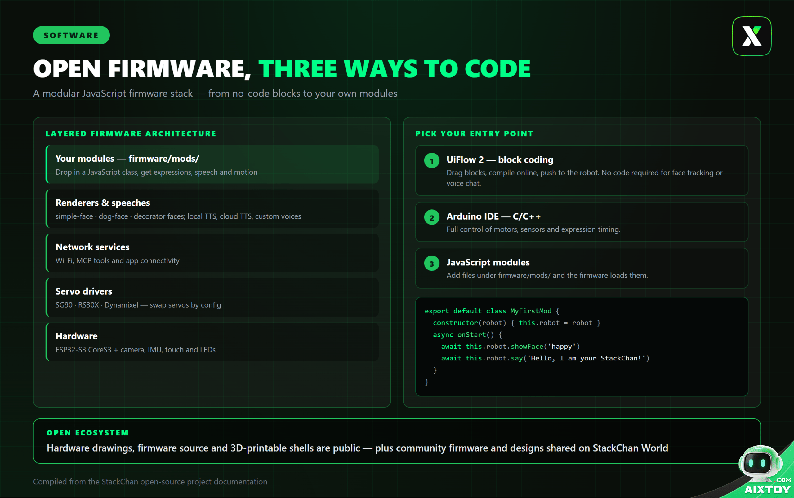Select the 'Renderers & speeches' layer heading
The width and height of the screenshot is (794, 498).
[103, 203]
